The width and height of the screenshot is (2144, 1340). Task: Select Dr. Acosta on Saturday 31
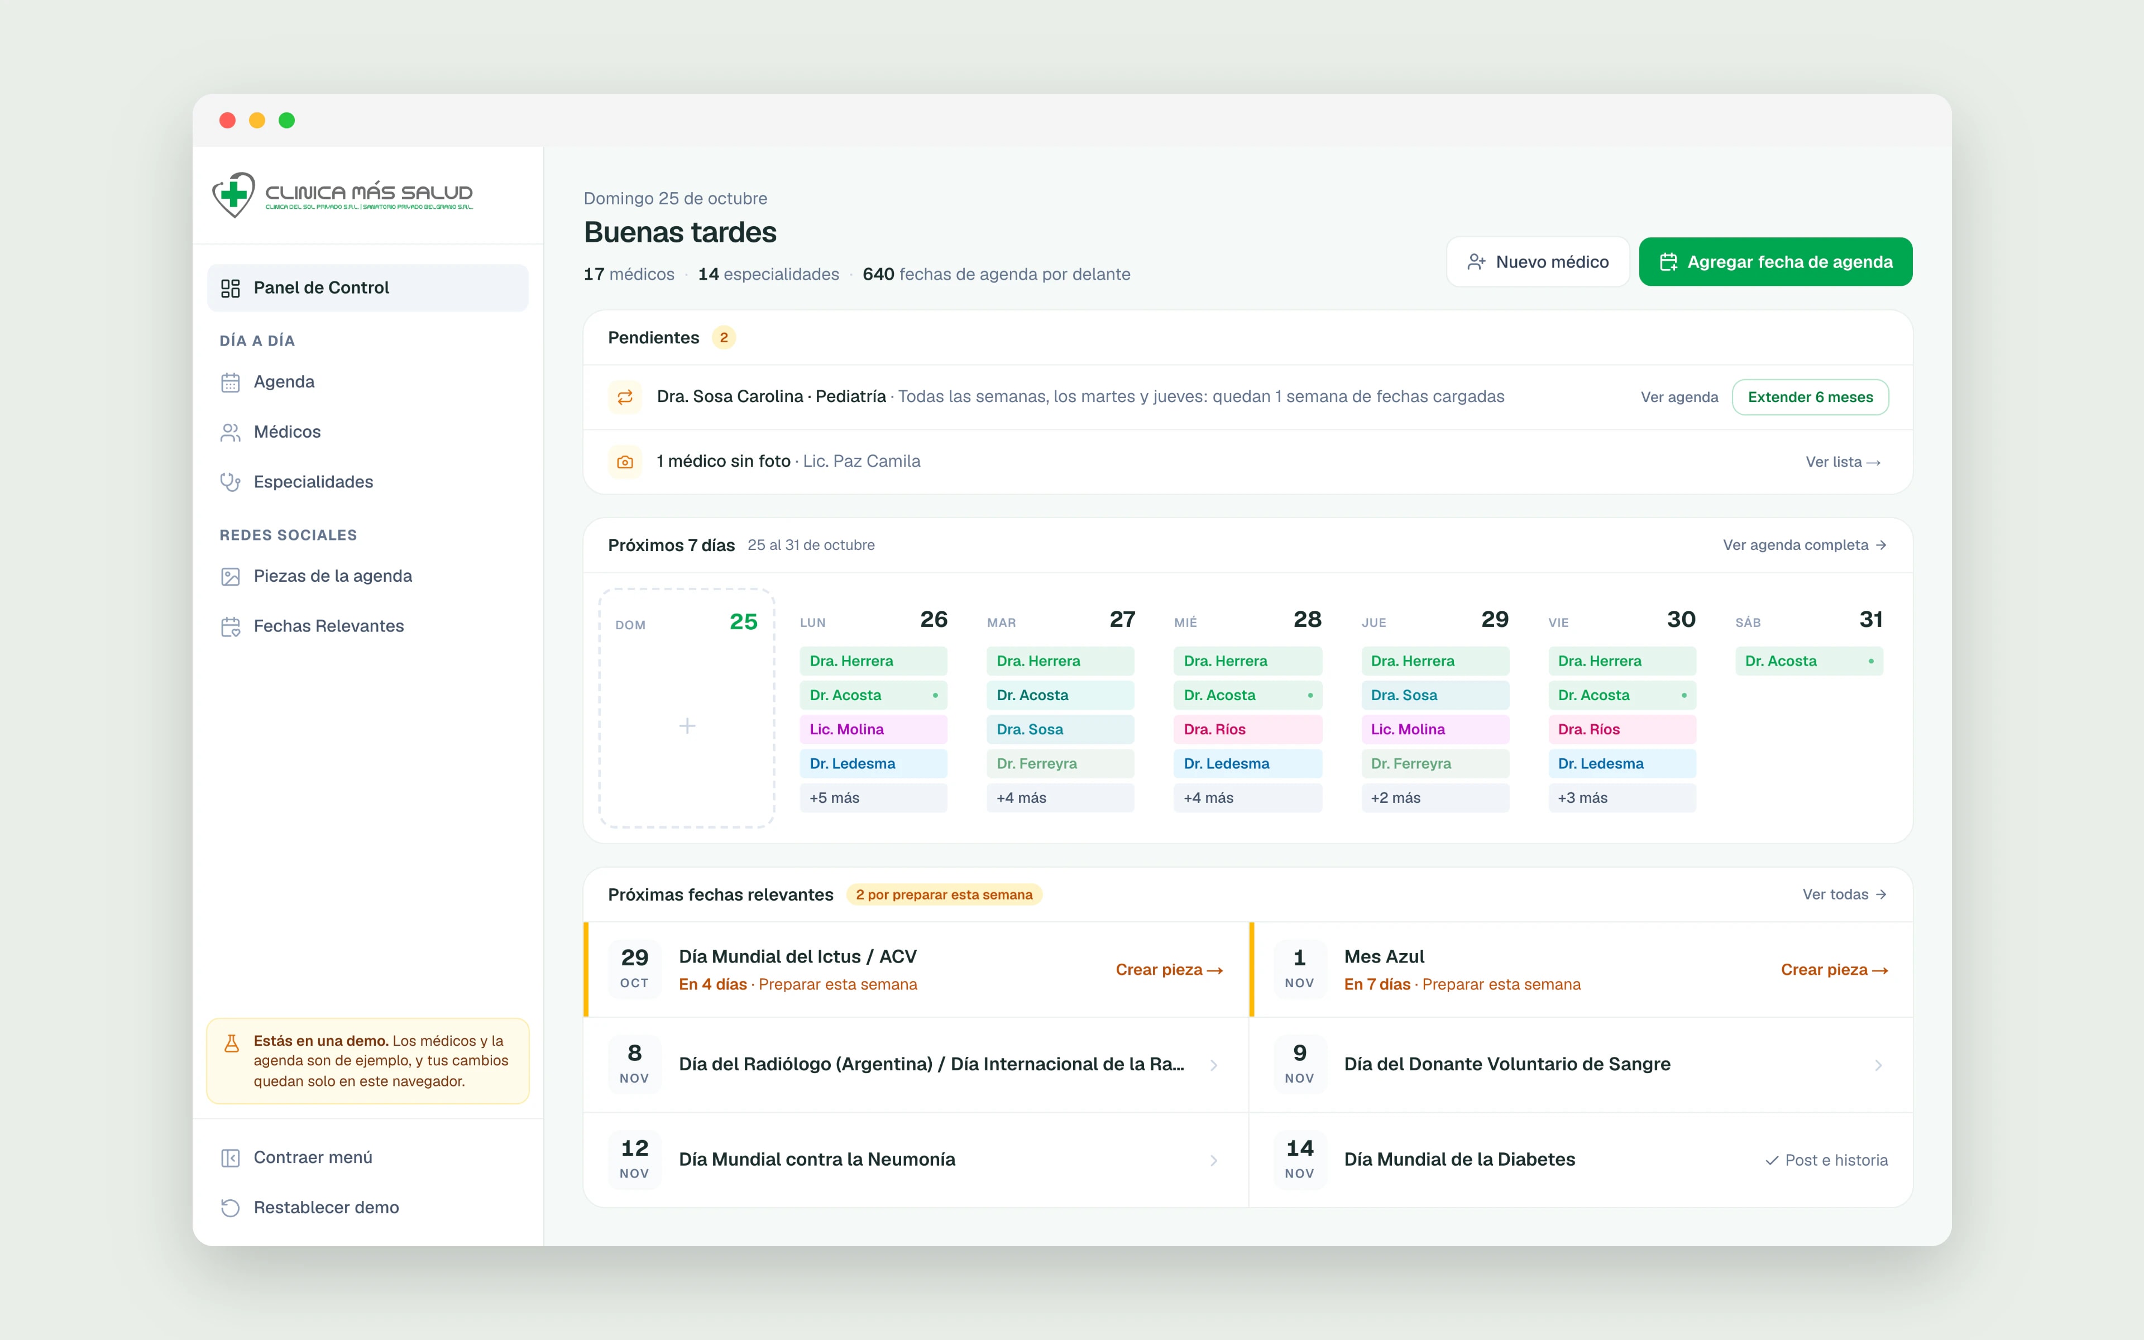click(1809, 661)
